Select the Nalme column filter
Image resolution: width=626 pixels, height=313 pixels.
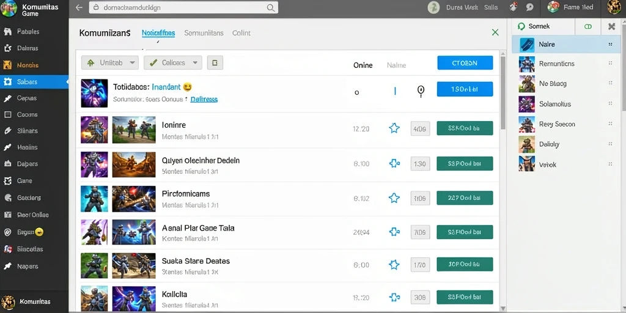point(396,65)
